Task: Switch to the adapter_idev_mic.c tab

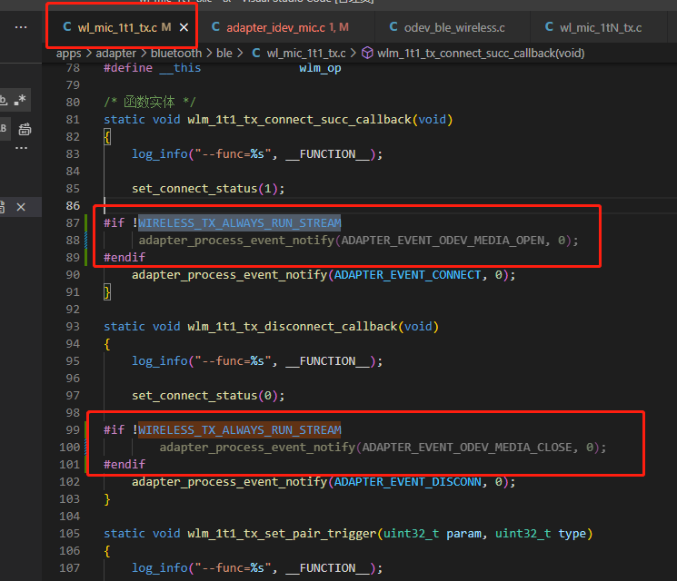Action: click(280, 27)
